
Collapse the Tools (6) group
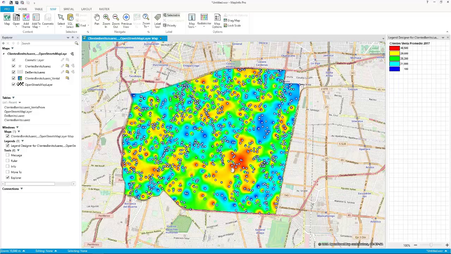(x=18, y=150)
